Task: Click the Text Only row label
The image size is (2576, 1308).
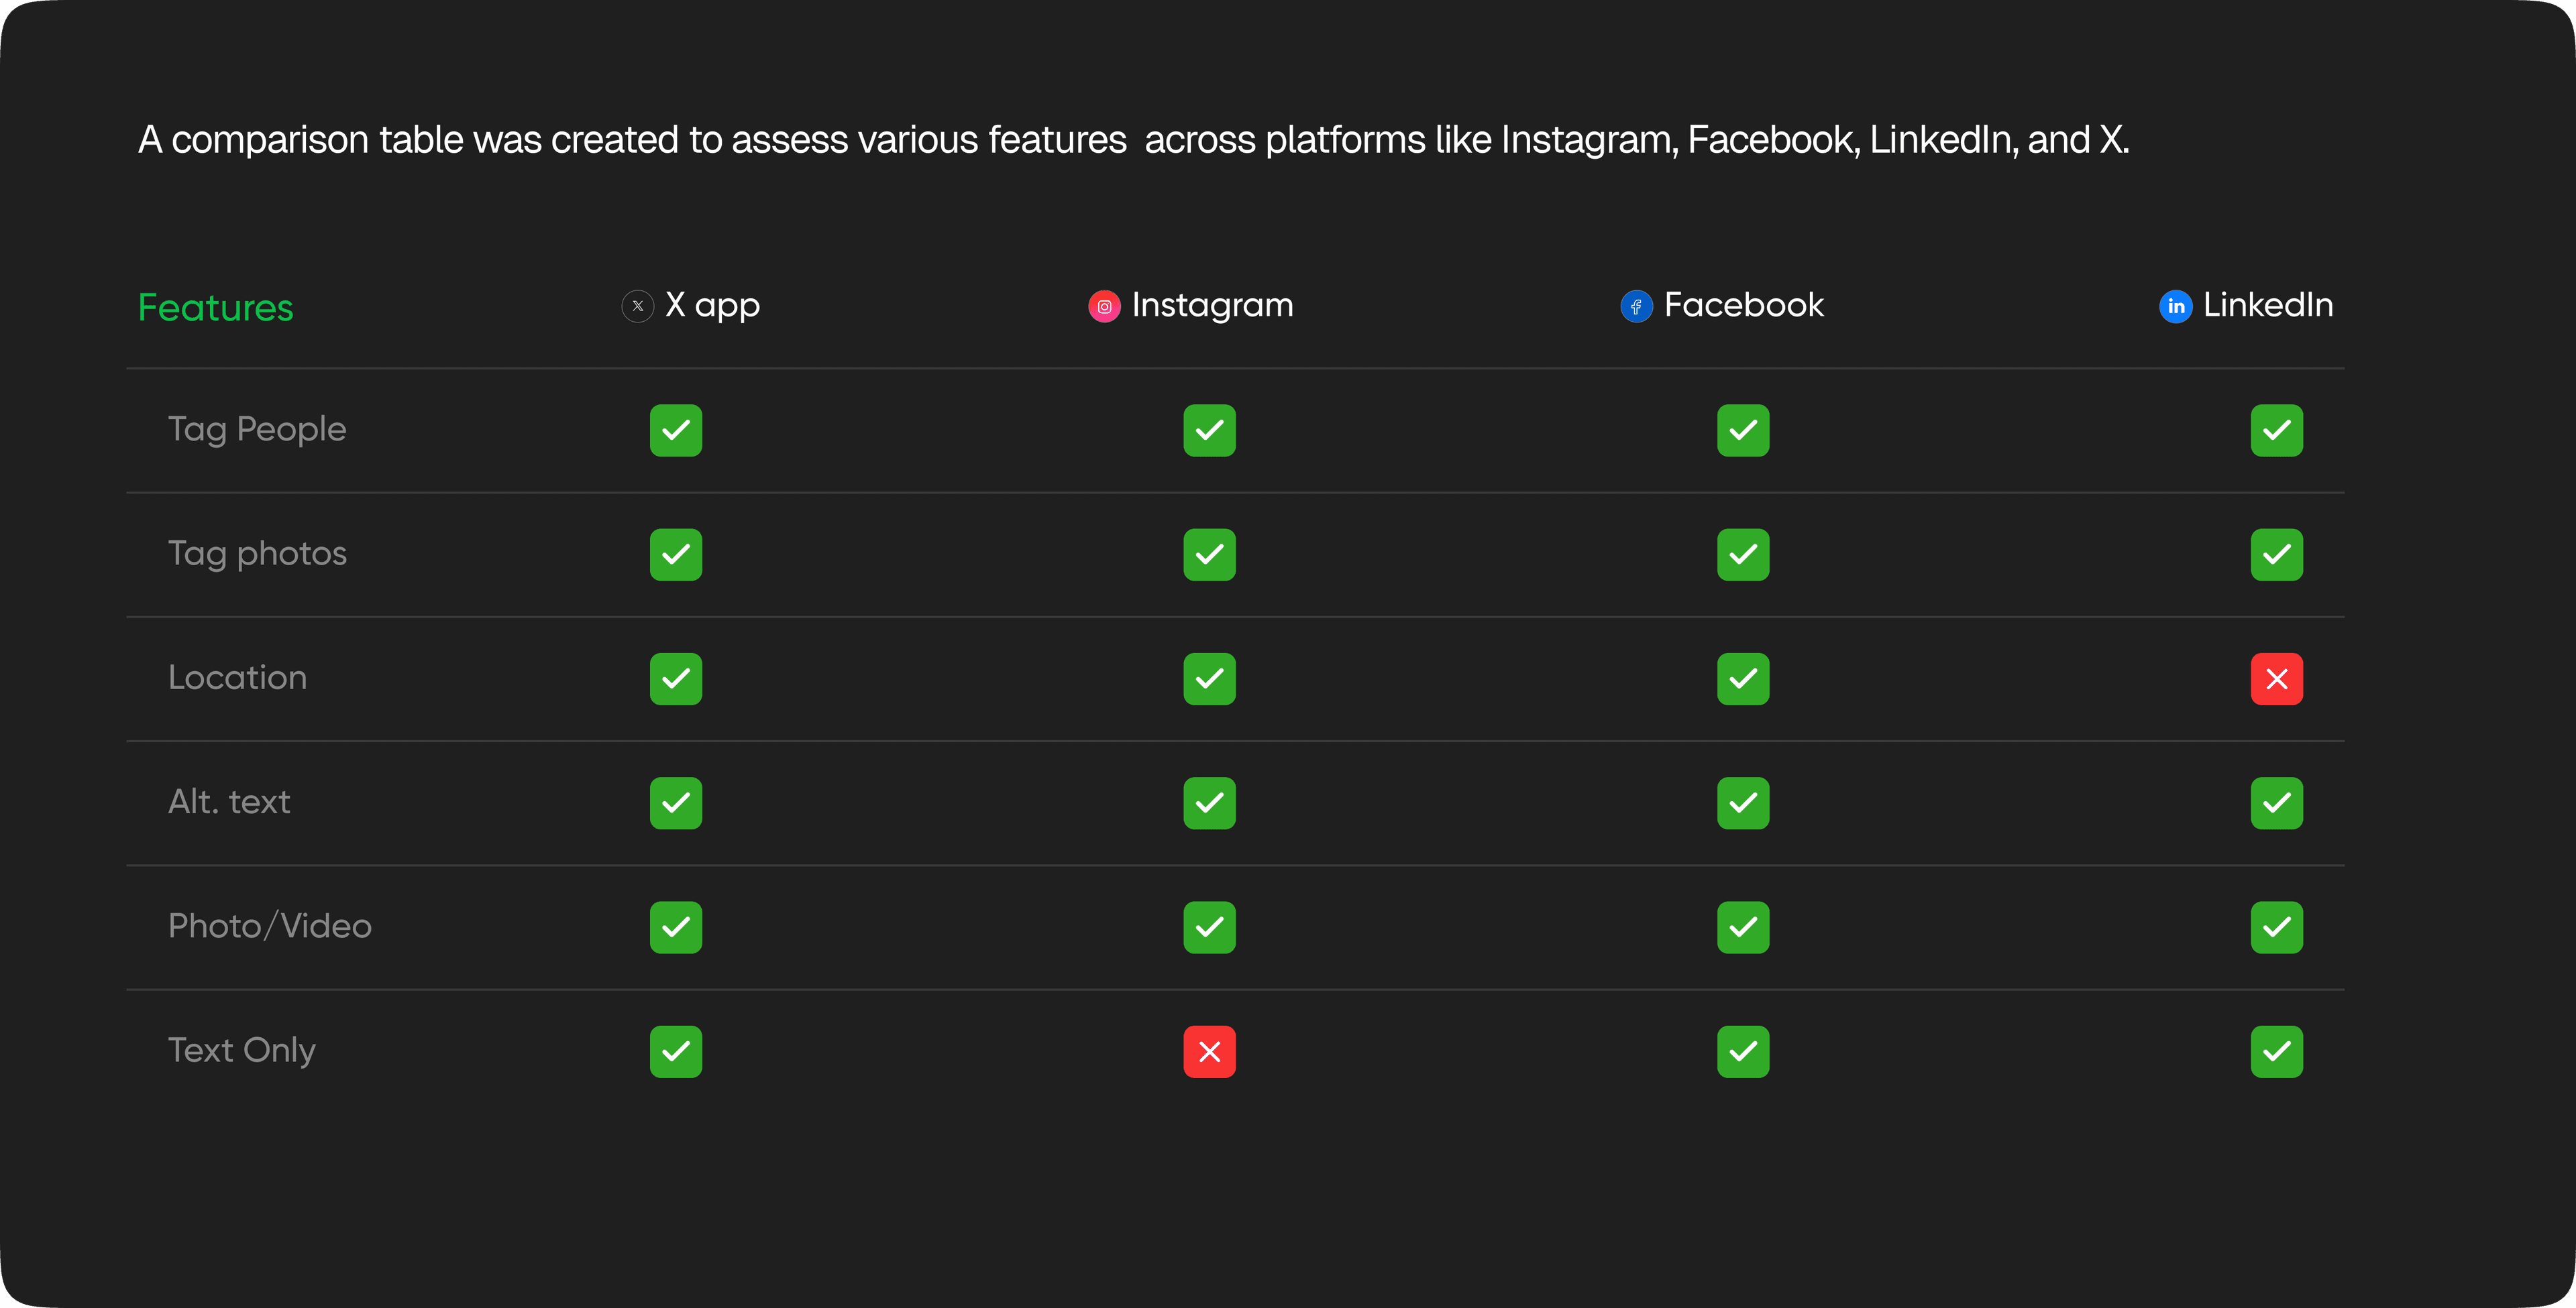Action: coord(242,1050)
